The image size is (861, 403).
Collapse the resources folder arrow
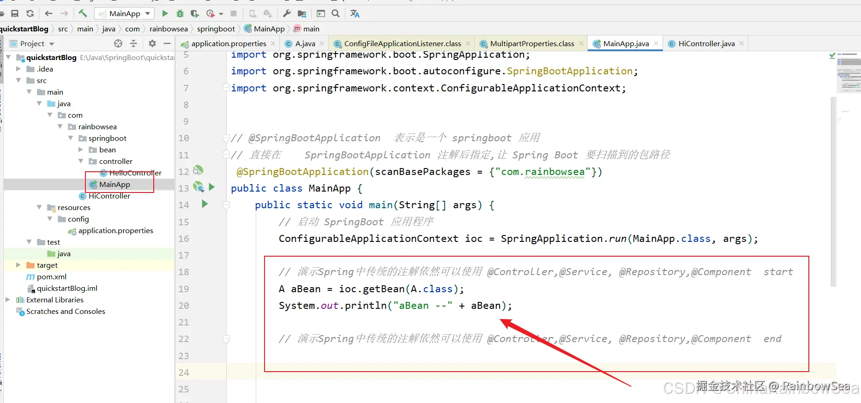pyautogui.click(x=39, y=207)
